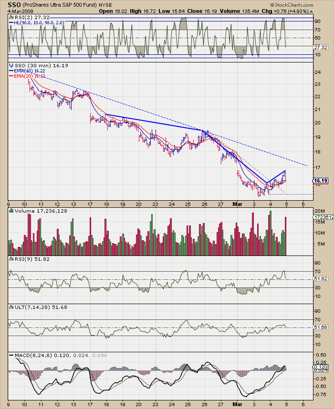Viewport: 334px width, 409px height.
Task: Click the EMA(20) legend text
Action: click(x=30, y=76)
